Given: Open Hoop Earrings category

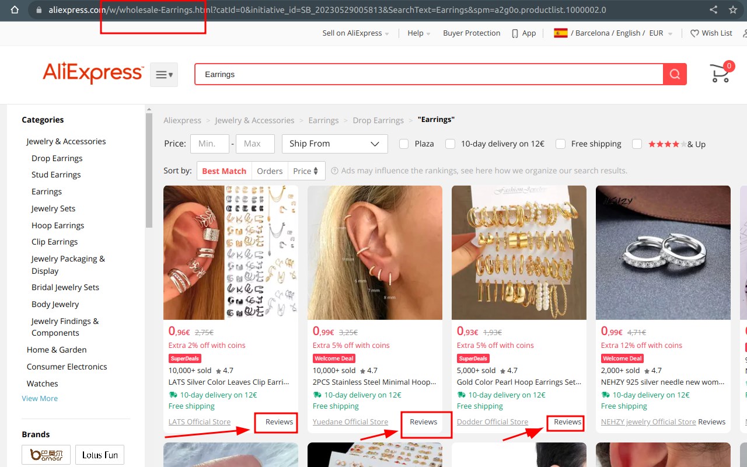Looking at the screenshot, I should pyautogui.click(x=58, y=225).
